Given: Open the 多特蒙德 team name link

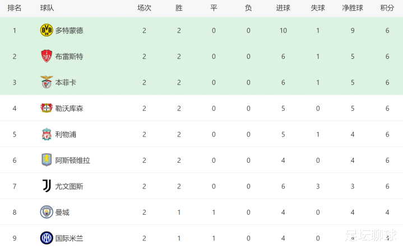Looking at the screenshot, I should 69,30.
